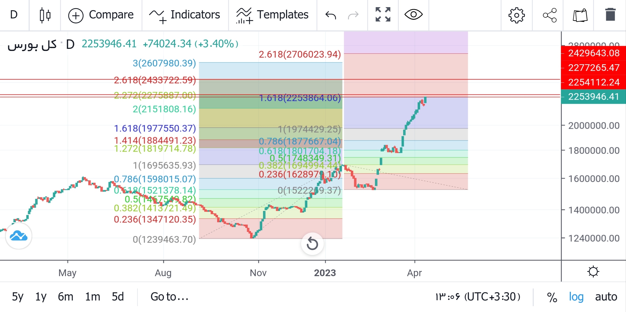Image resolution: width=626 pixels, height=312 pixels.
Task: Enter fullscreen chart mode
Action: [382, 15]
